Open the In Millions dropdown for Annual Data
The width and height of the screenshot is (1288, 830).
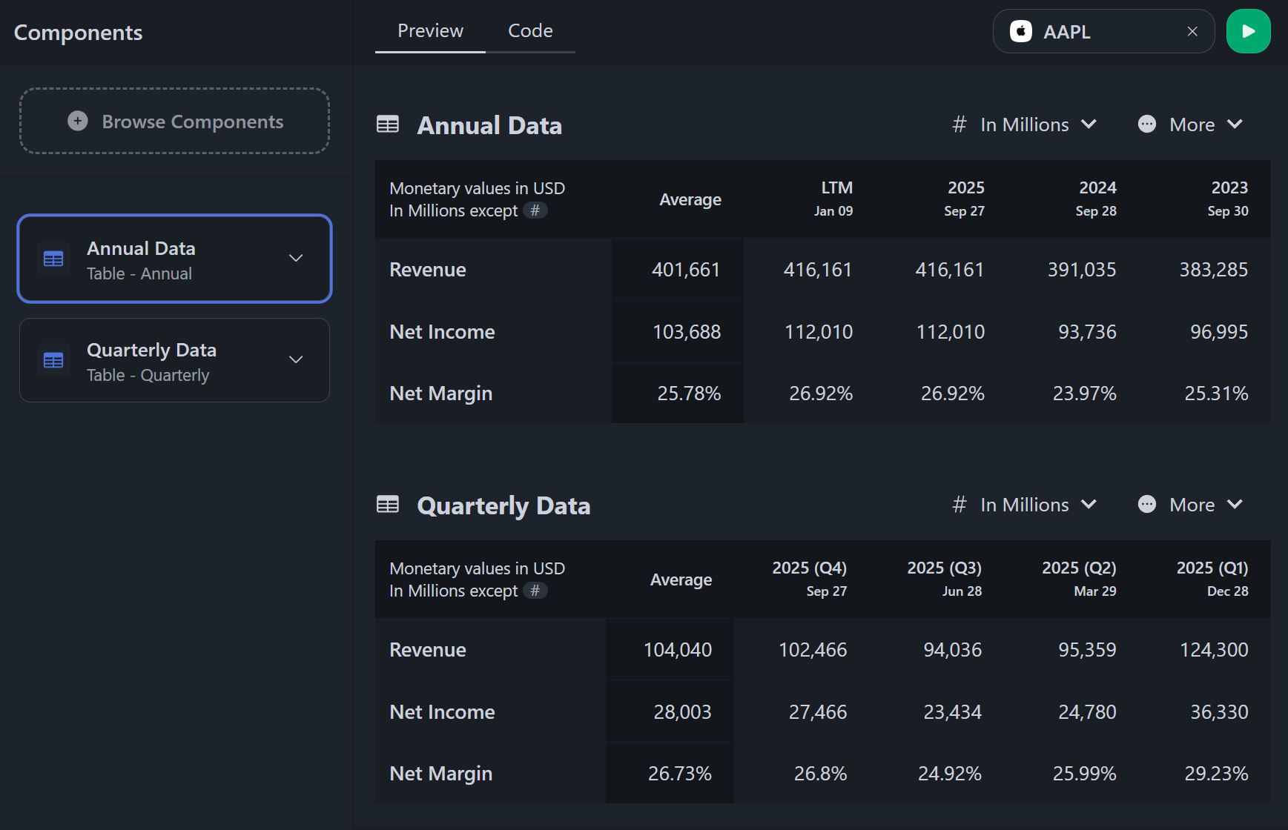tap(1025, 124)
